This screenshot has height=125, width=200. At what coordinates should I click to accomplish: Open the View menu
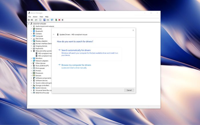41,17
